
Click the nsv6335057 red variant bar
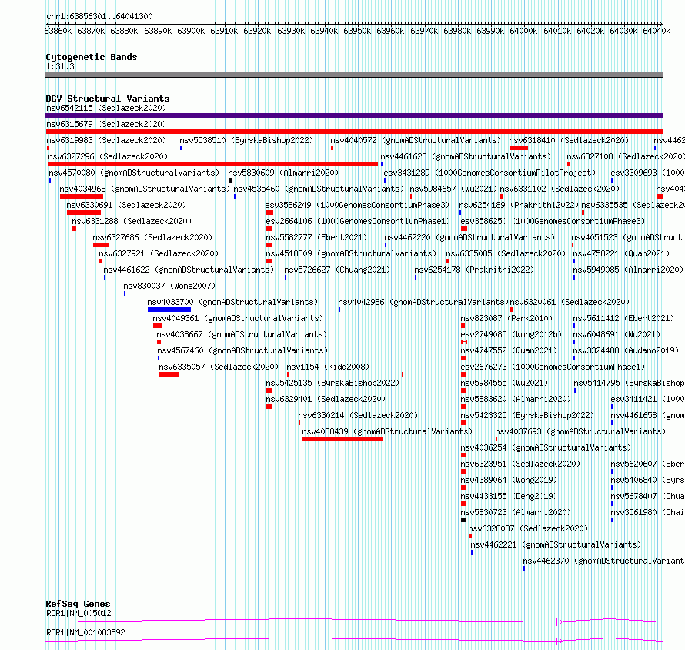pyautogui.click(x=169, y=374)
